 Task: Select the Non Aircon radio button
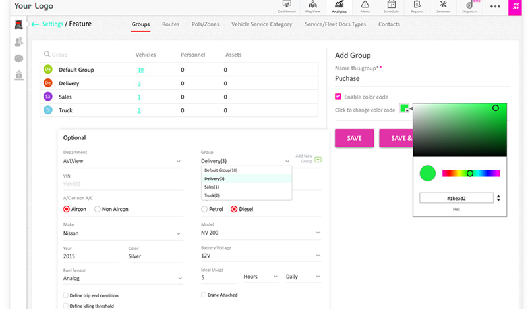point(98,209)
